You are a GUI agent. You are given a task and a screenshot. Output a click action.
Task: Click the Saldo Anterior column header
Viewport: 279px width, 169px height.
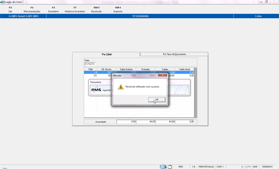(x=126, y=69)
